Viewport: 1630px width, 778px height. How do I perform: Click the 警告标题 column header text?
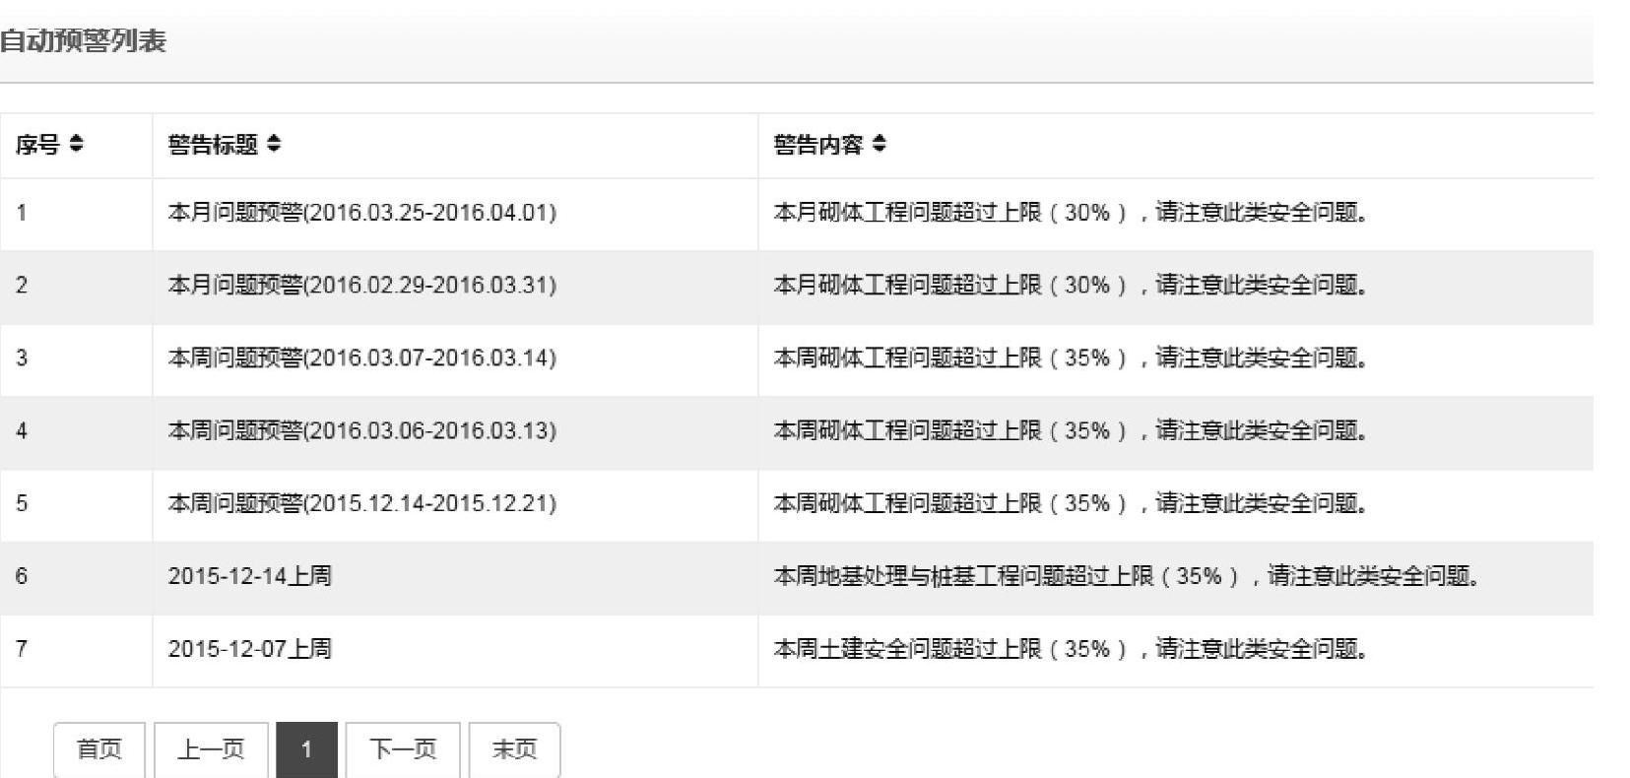point(213,145)
